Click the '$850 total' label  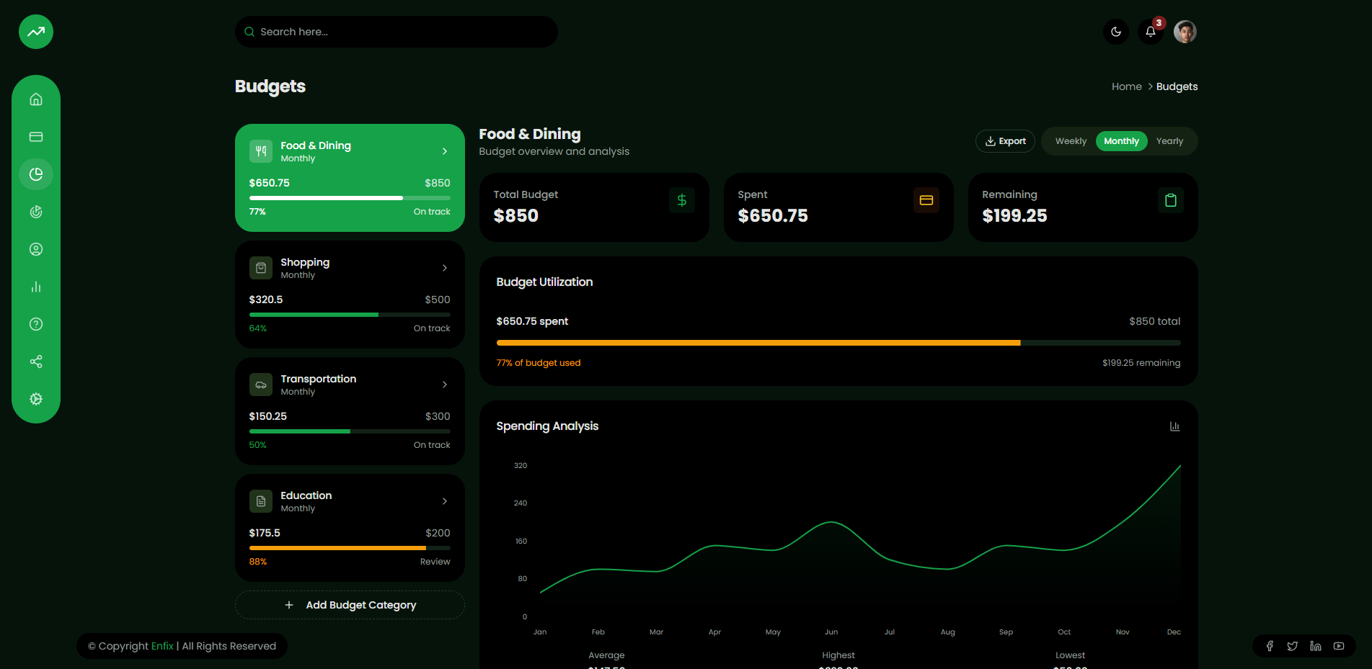(1154, 321)
